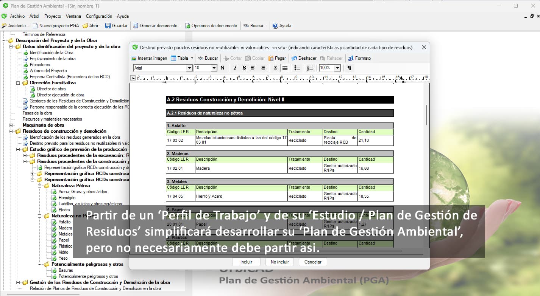Viewport: 540px width, 296px height.
Task: Click the ruler tab-stop selector (L)
Action: pyautogui.click(x=133, y=78)
